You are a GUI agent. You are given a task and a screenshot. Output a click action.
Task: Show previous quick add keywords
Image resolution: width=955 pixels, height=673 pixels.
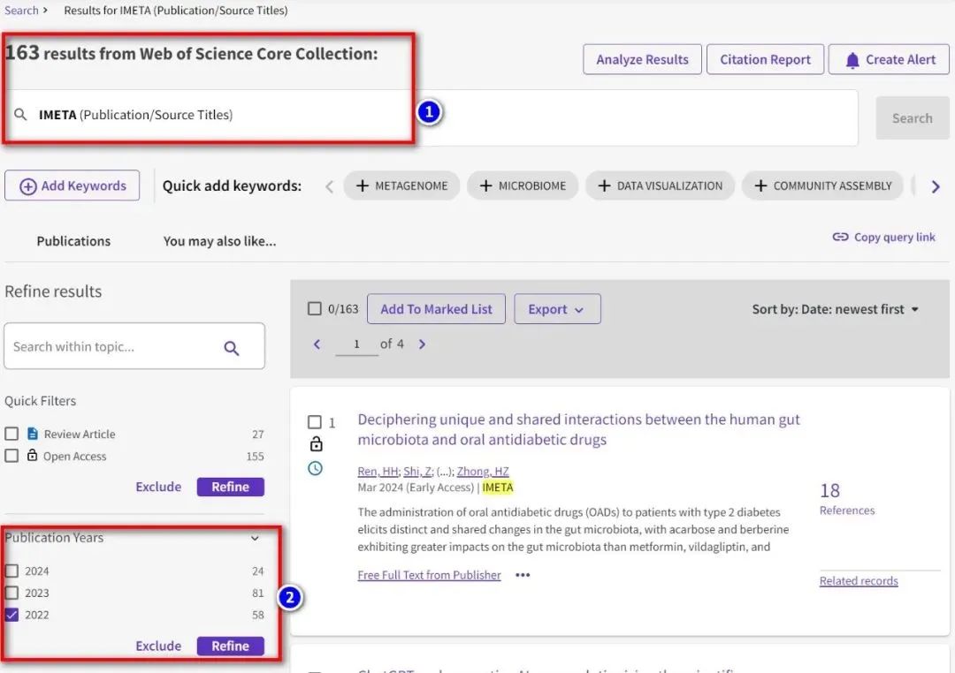pyautogui.click(x=329, y=186)
